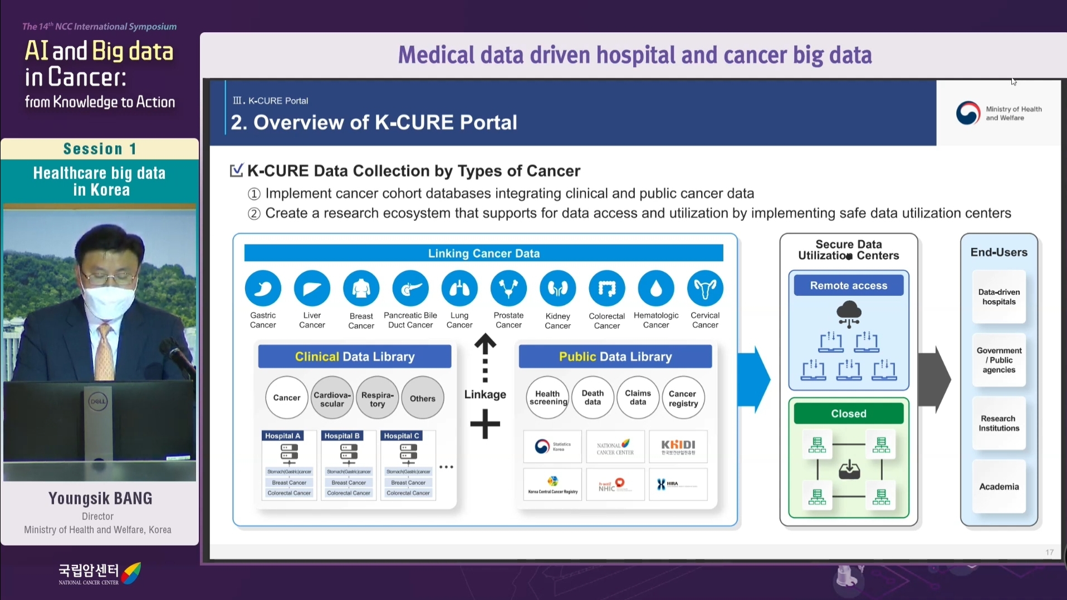
Task: Select the Cardiovascular circle
Action: (332, 398)
